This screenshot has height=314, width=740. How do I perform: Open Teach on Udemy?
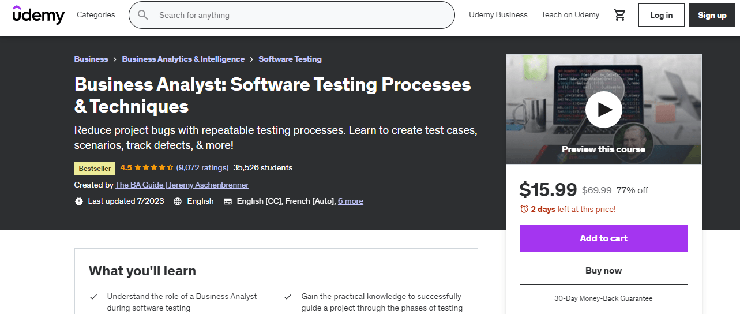[x=570, y=15]
